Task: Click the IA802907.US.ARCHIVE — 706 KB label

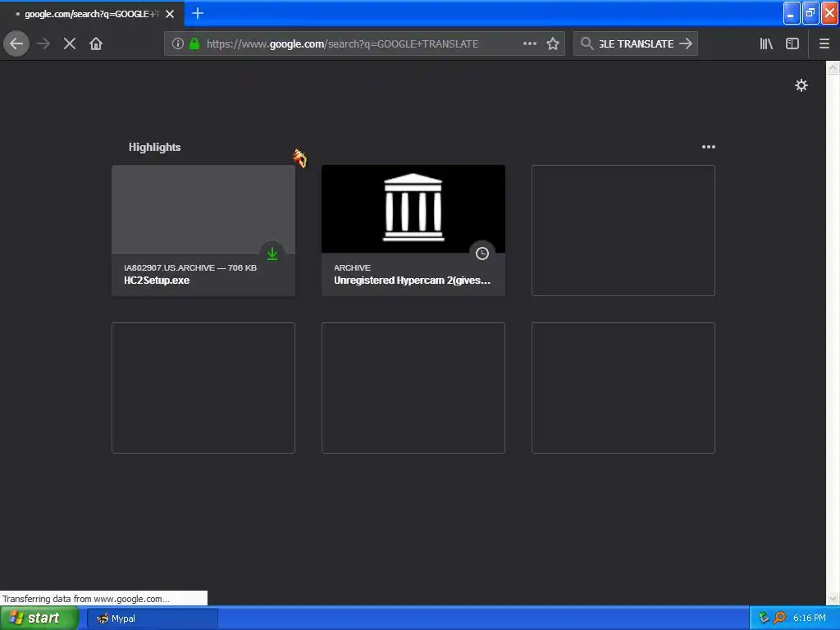Action: point(190,267)
